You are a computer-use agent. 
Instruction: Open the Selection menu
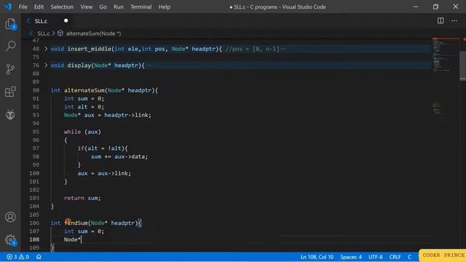point(62,7)
